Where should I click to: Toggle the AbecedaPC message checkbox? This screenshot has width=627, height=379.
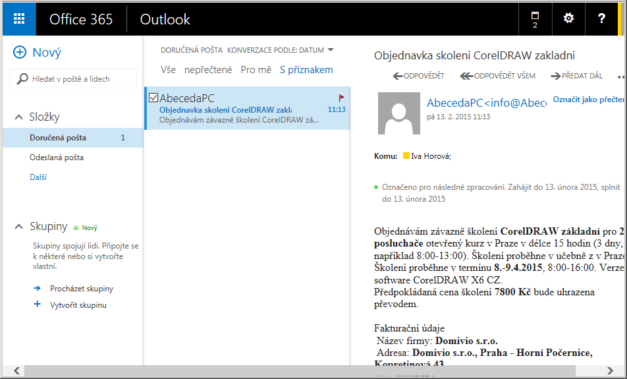[153, 98]
